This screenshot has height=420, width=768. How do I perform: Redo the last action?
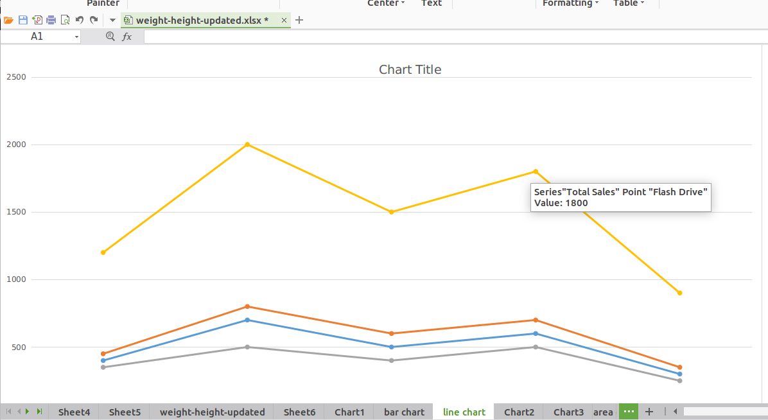(94, 20)
